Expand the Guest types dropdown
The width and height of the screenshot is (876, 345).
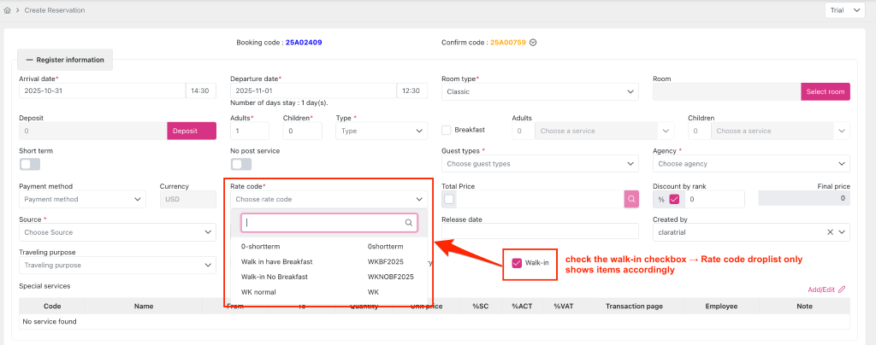540,163
